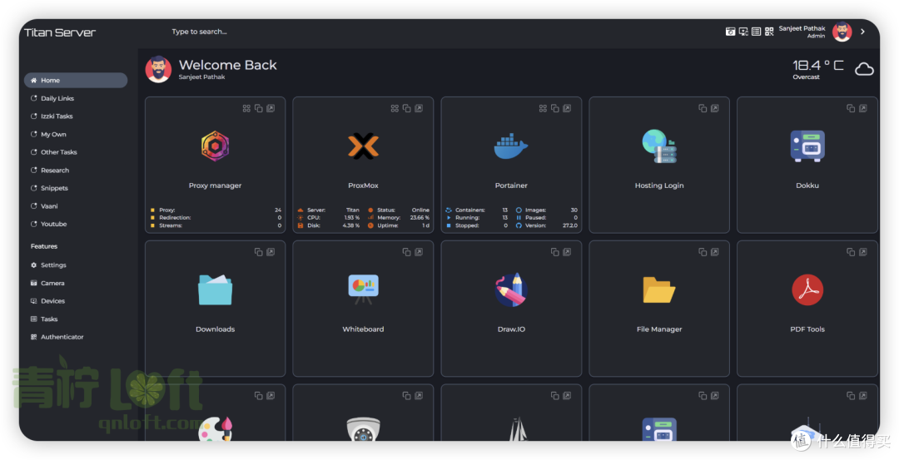Click open-external icon on Hosting Login card
The image size is (899, 460).
click(x=714, y=108)
